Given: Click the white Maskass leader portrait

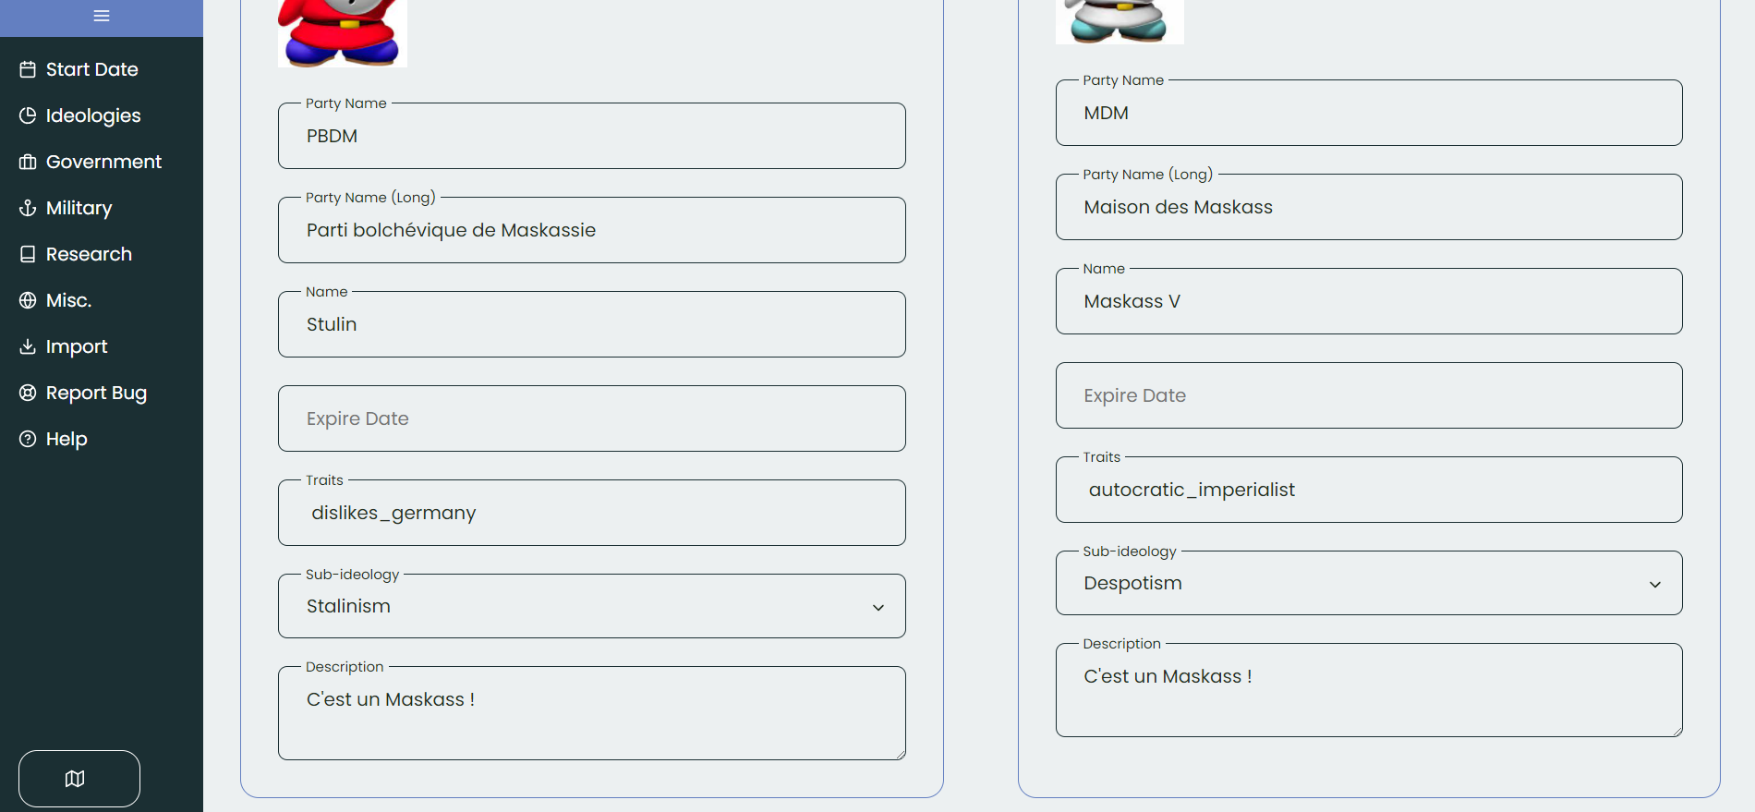Looking at the screenshot, I should (x=1119, y=21).
